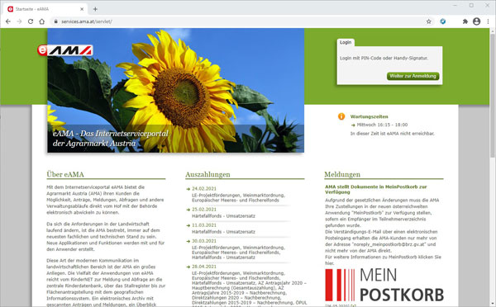
Task: Open the blue shield extension icon
Action: pyautogui.click(x=443, y=21)
